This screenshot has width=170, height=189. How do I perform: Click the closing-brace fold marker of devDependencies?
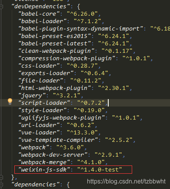(x=1, y=177)
